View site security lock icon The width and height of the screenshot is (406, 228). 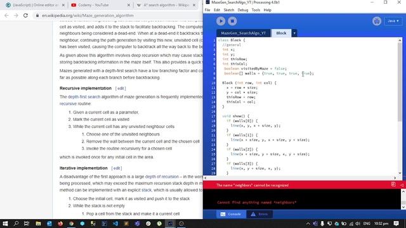coord(37,15)
